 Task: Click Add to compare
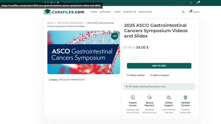click(159, 75)
